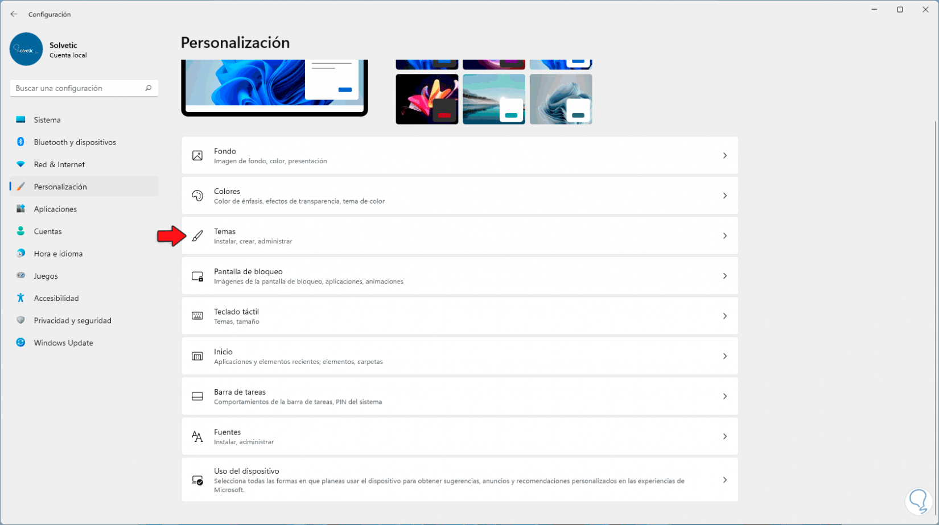Select the lake landscape theme thumbnail
The height and width of the screenshot is (525, 939).
[x=494, y=99]
